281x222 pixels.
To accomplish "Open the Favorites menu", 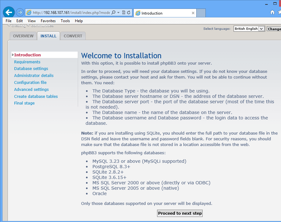I will click(48, 21).
